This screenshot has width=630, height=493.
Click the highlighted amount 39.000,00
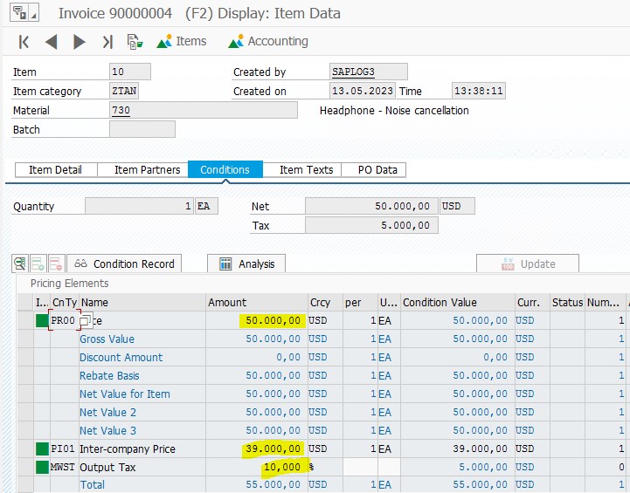273,448
